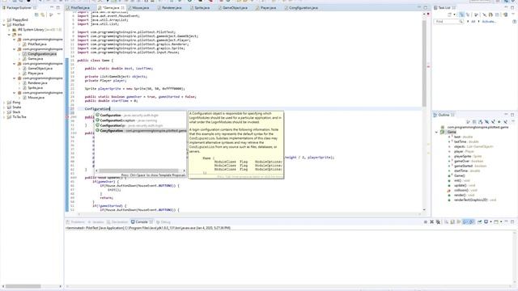
Task: Open the Javadoc tab in bottom panel
Action: coord(96,222)
